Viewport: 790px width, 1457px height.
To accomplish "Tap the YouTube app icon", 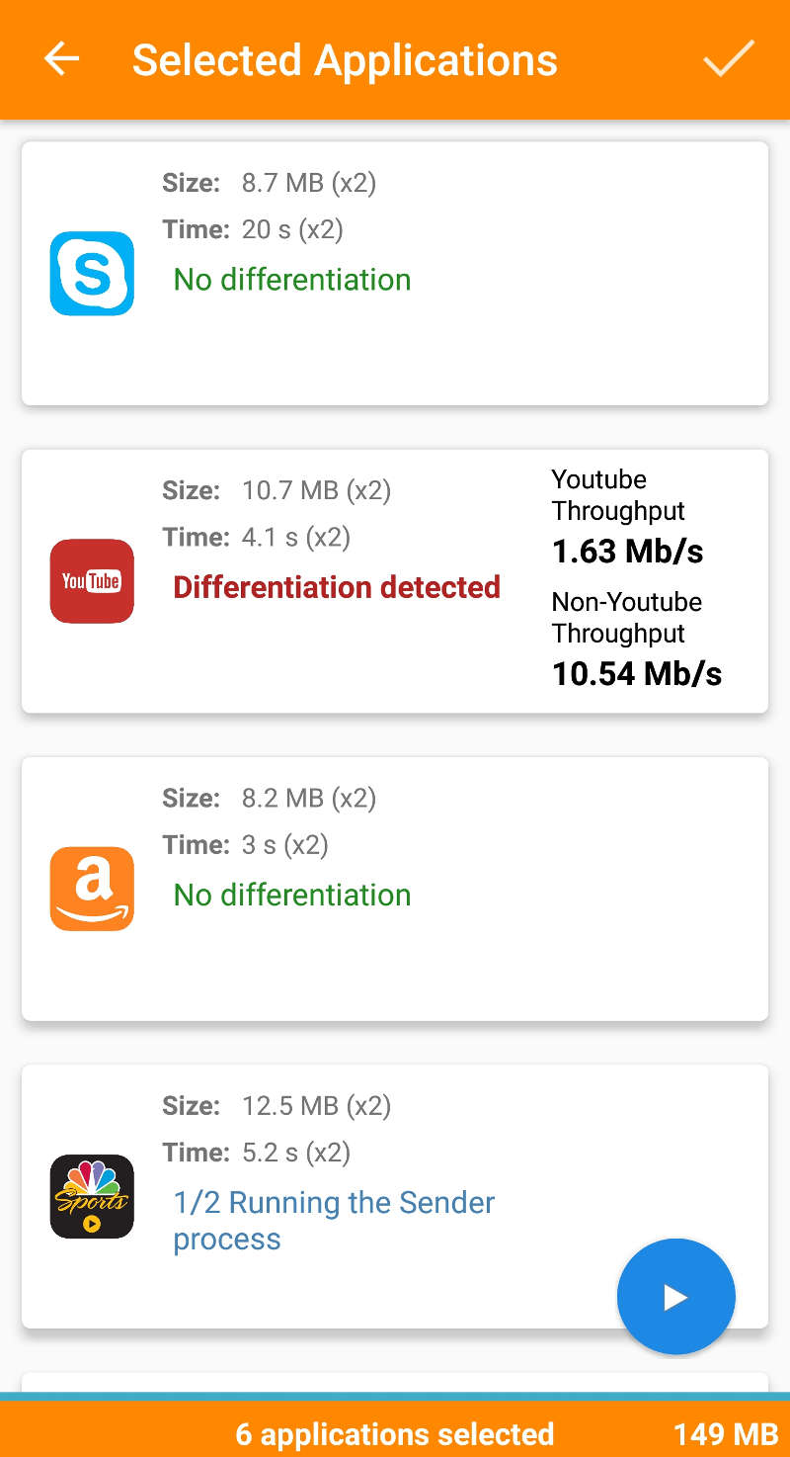I will [x=92, y=581].
